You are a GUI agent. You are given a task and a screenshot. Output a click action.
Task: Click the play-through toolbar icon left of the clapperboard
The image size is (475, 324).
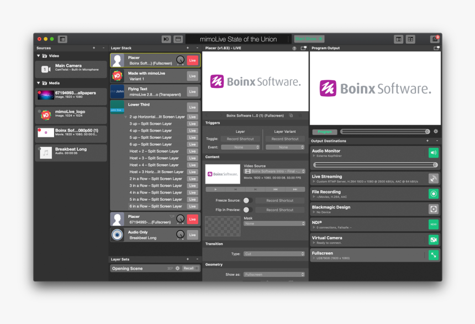pyautogui.click(x=166, y=39)
